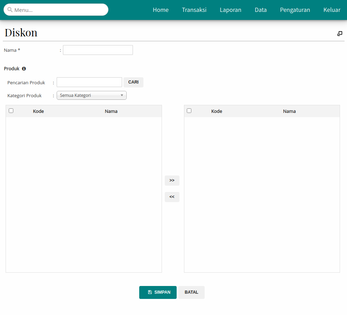347x315 pixels.
Task: Open the Laporan menu
Action: 231,10
